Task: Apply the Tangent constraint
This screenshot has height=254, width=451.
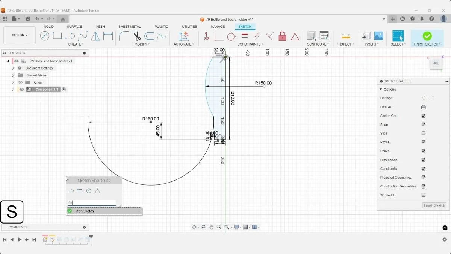Action: (232, 36)
